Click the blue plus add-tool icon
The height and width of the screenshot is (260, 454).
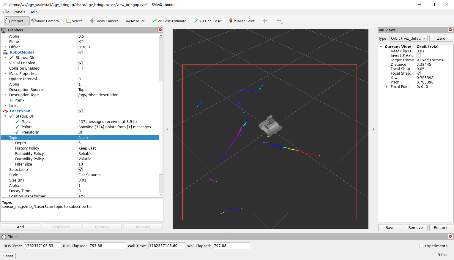coord(265,21)
